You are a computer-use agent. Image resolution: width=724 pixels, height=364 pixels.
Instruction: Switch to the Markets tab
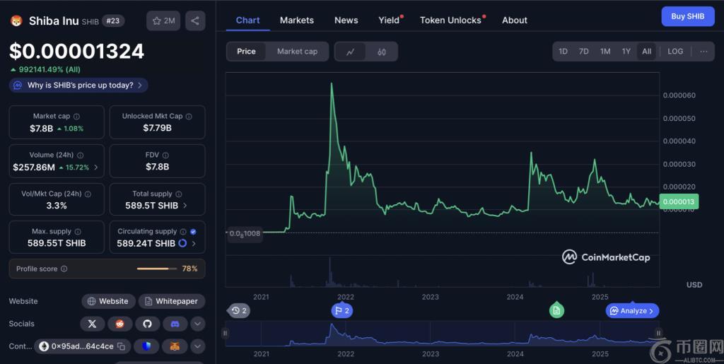click(296, 20)
